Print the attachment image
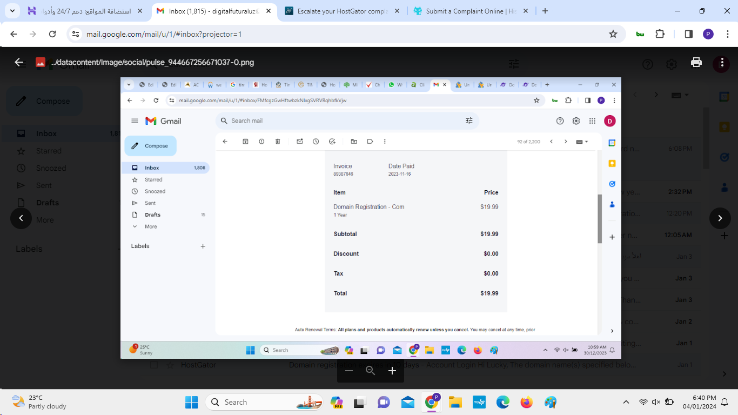The width and height of the screenshot is (738, 415). (696, 62)
